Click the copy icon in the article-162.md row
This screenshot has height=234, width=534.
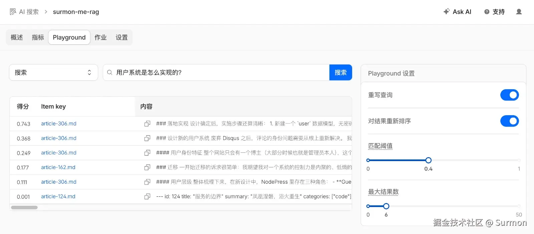tap(147, 167)
